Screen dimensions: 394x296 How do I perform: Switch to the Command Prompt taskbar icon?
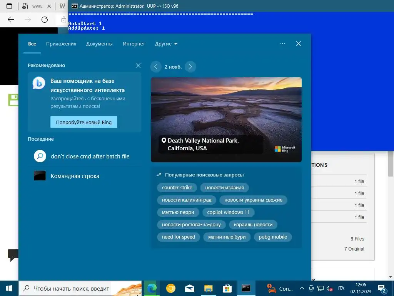pyautogui.click(x=246, y=288)
